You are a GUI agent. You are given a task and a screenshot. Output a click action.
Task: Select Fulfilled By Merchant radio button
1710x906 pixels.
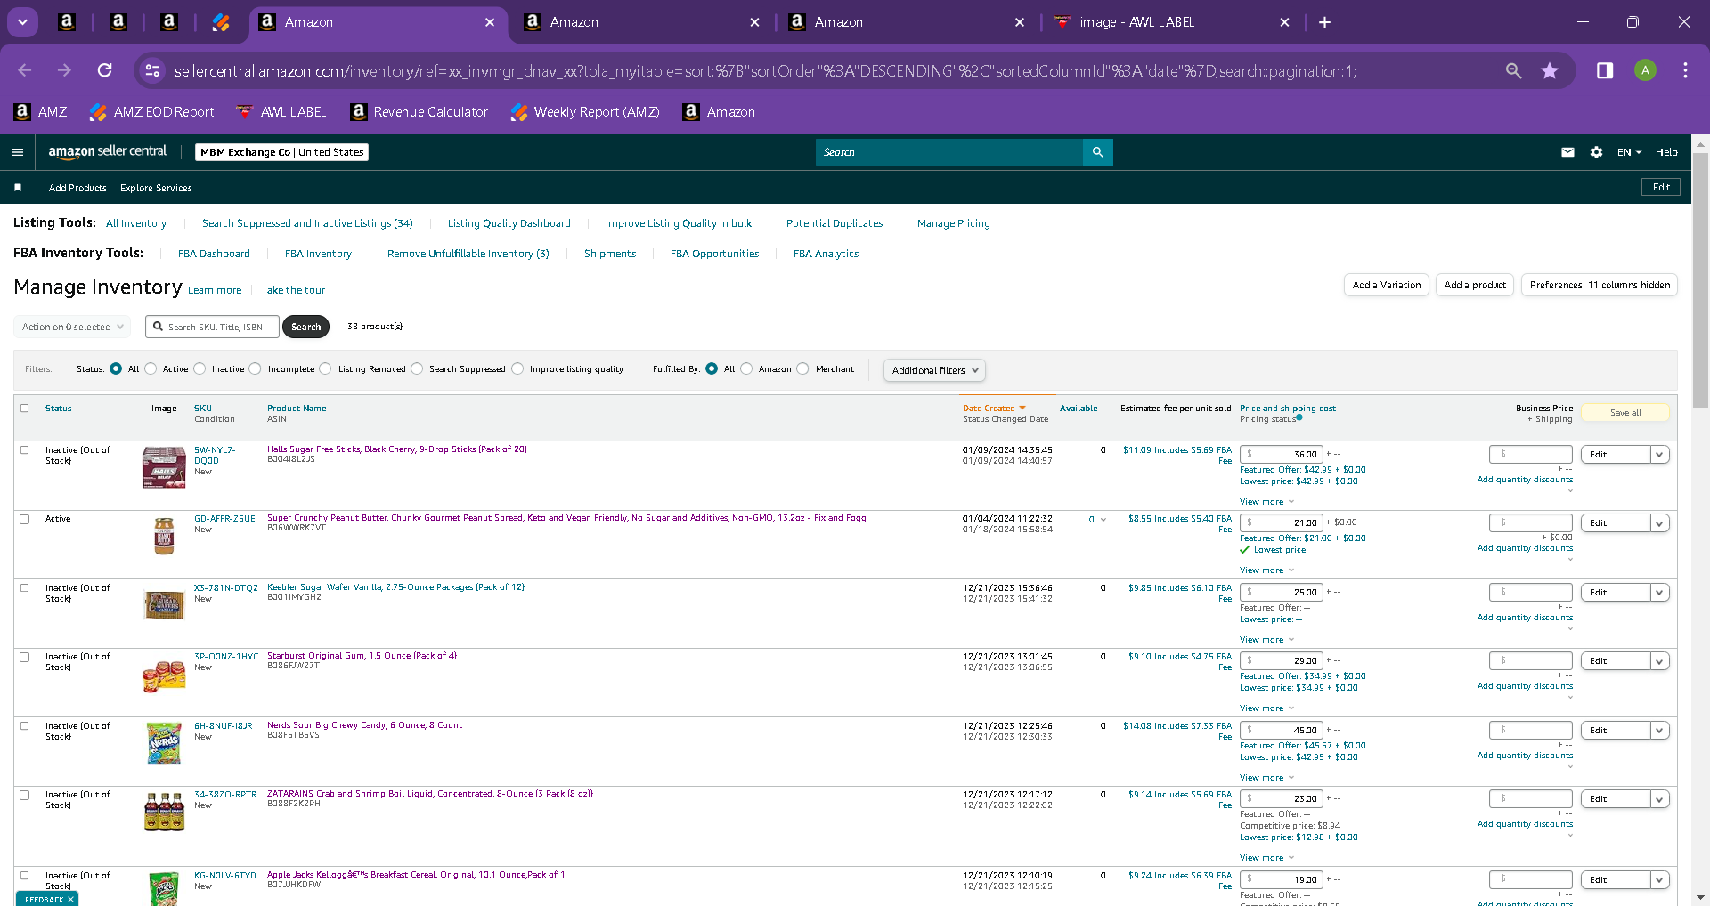[x=802, y=368]
